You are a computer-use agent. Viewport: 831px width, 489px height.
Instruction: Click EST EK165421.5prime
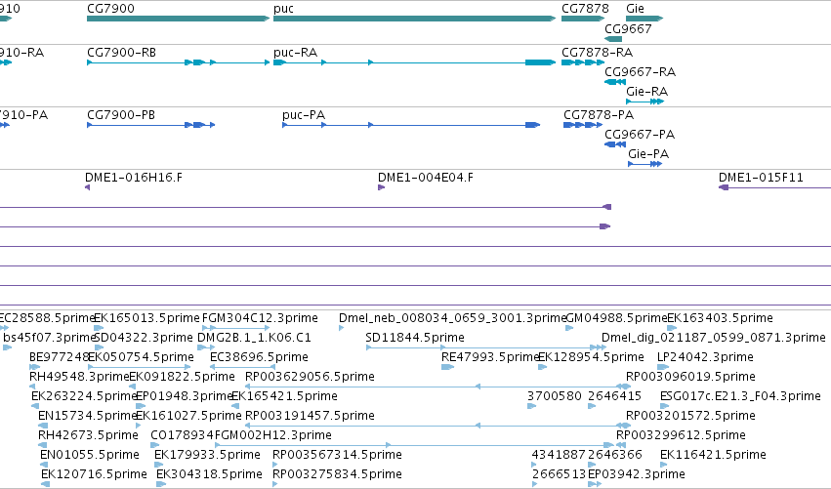coord(284,396)
